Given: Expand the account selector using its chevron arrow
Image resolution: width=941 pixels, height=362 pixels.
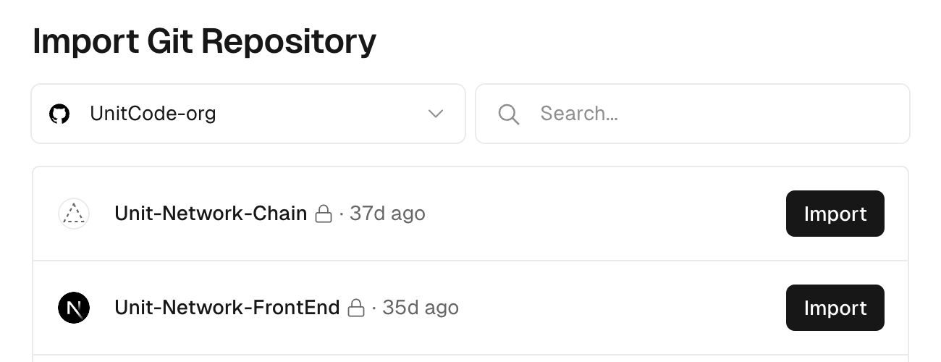Looking at the screenshot, I should [x=435, y=114].
